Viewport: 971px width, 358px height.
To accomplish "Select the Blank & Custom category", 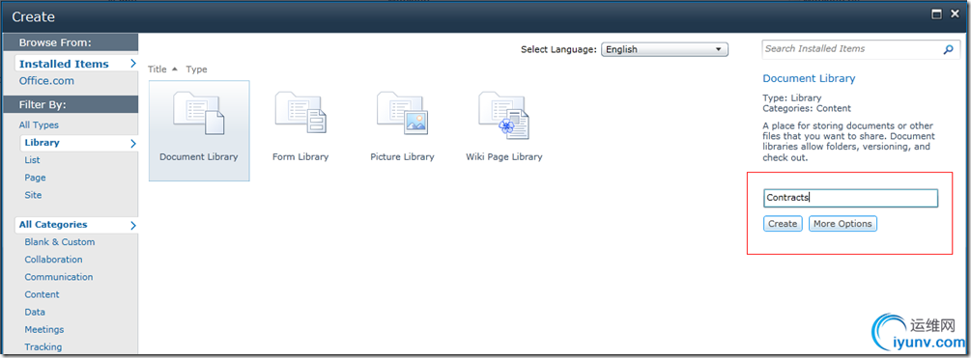I will [x=60, y=242].
